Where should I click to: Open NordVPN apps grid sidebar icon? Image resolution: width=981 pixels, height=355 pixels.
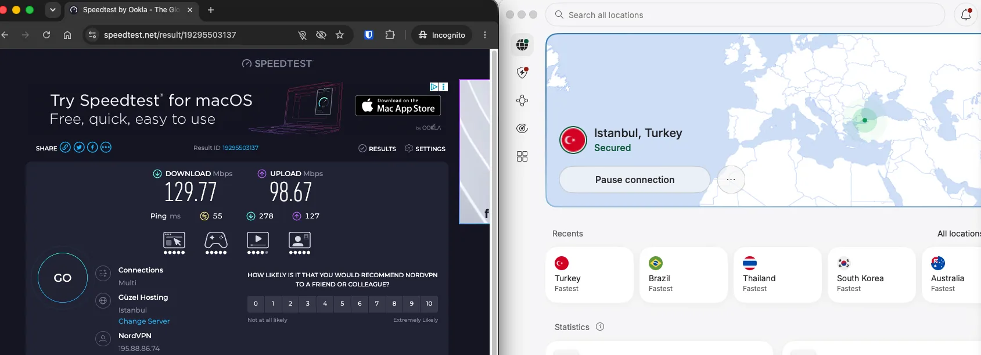[522, 156]
